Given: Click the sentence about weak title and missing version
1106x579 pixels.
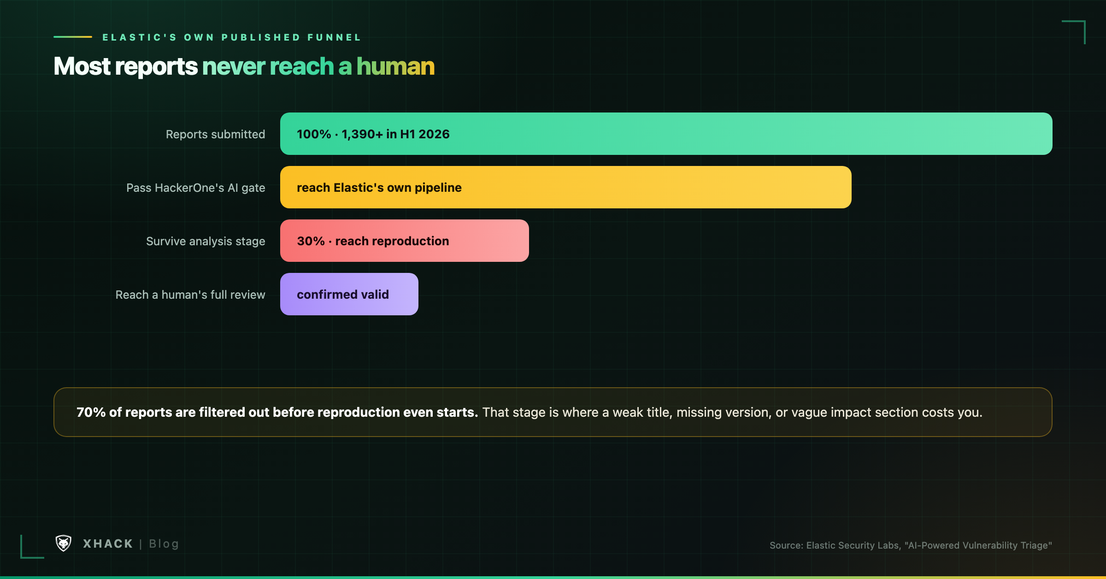Looking at the screenshot, I should (732, 412).
